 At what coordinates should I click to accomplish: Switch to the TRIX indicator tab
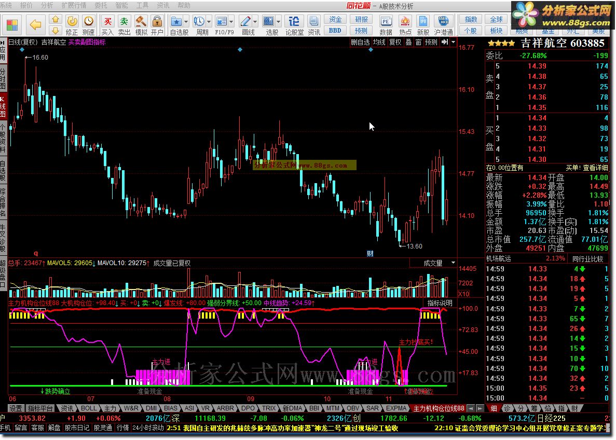click(269, 408)
